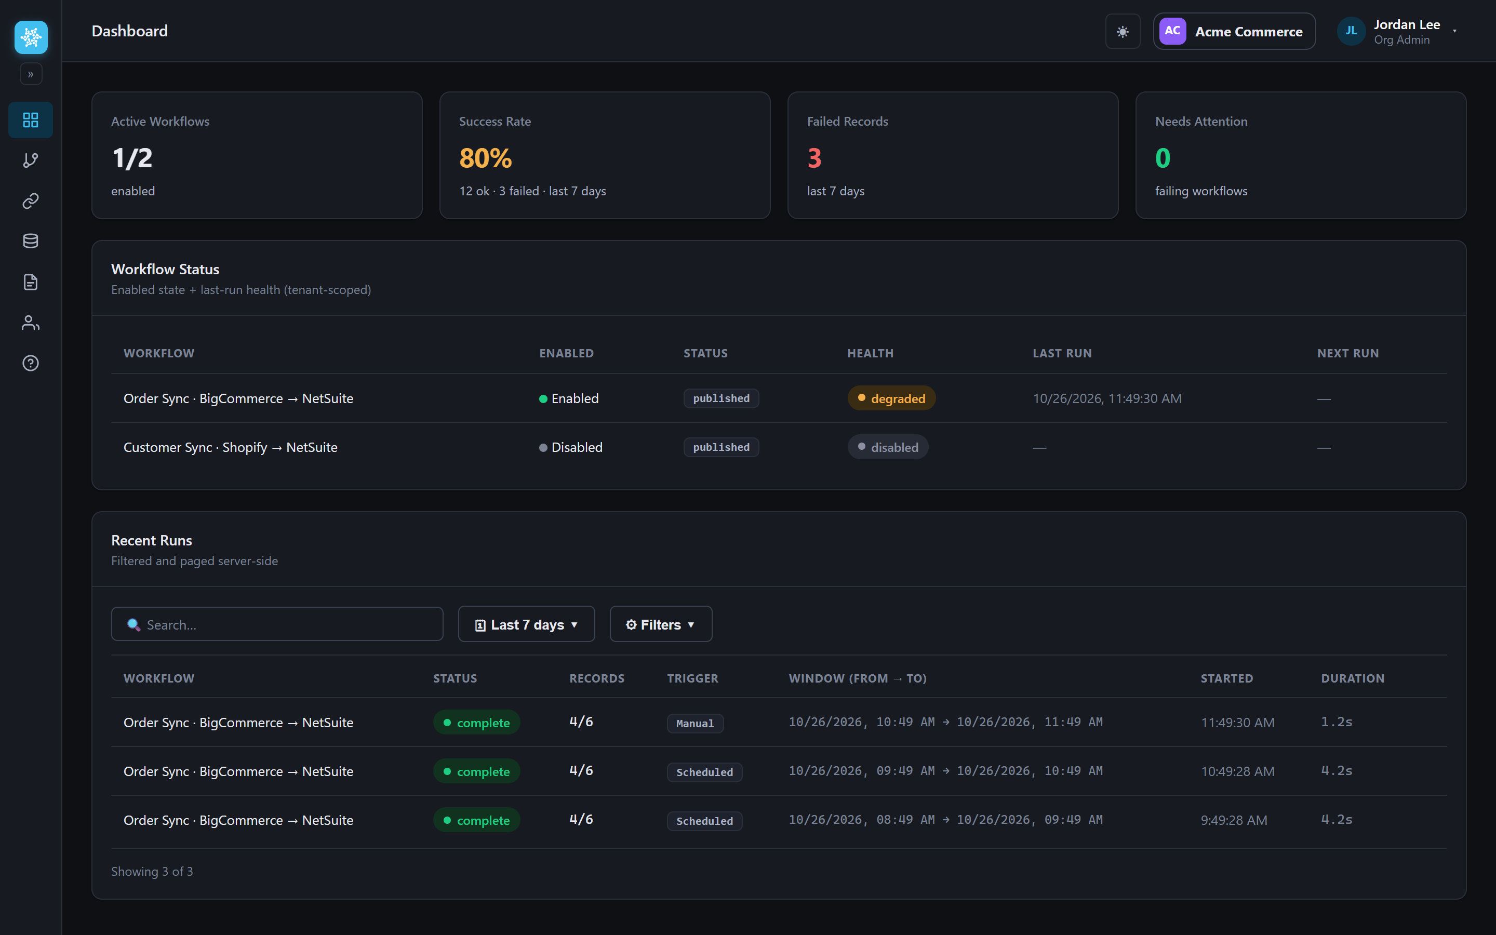The image size is (1496, 935).
Task: Click the app logo icon in sidebar
Action: [x=31, y=37]
